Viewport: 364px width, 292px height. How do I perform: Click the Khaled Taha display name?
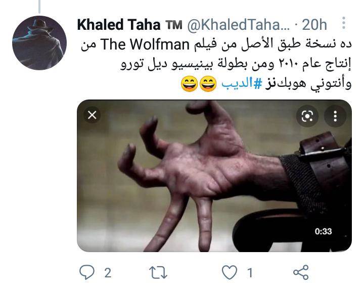pos(119,25)
